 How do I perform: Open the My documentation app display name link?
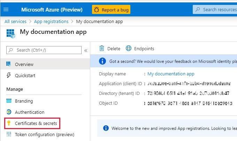click(171, 74)
